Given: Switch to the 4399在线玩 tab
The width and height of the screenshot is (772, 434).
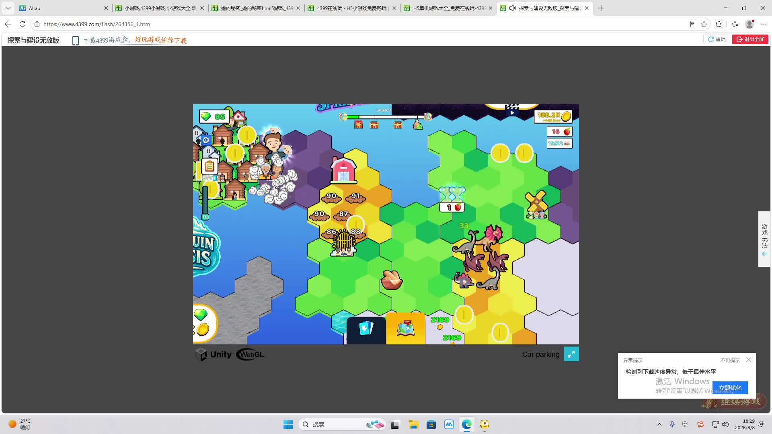Looking at the screenshot, I should (x=352, y=8).
